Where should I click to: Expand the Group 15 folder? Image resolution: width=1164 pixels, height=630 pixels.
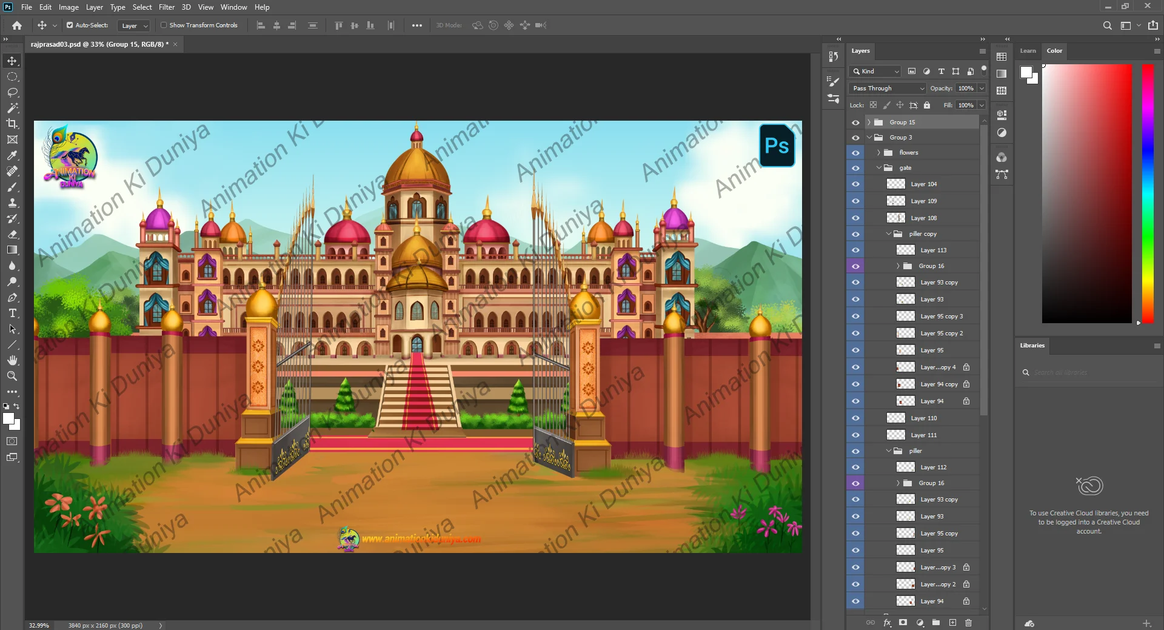click(869, 122)
